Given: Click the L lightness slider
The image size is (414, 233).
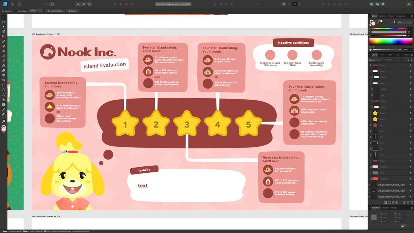Looking at the screenshot, I should click(x=389, y=35).
